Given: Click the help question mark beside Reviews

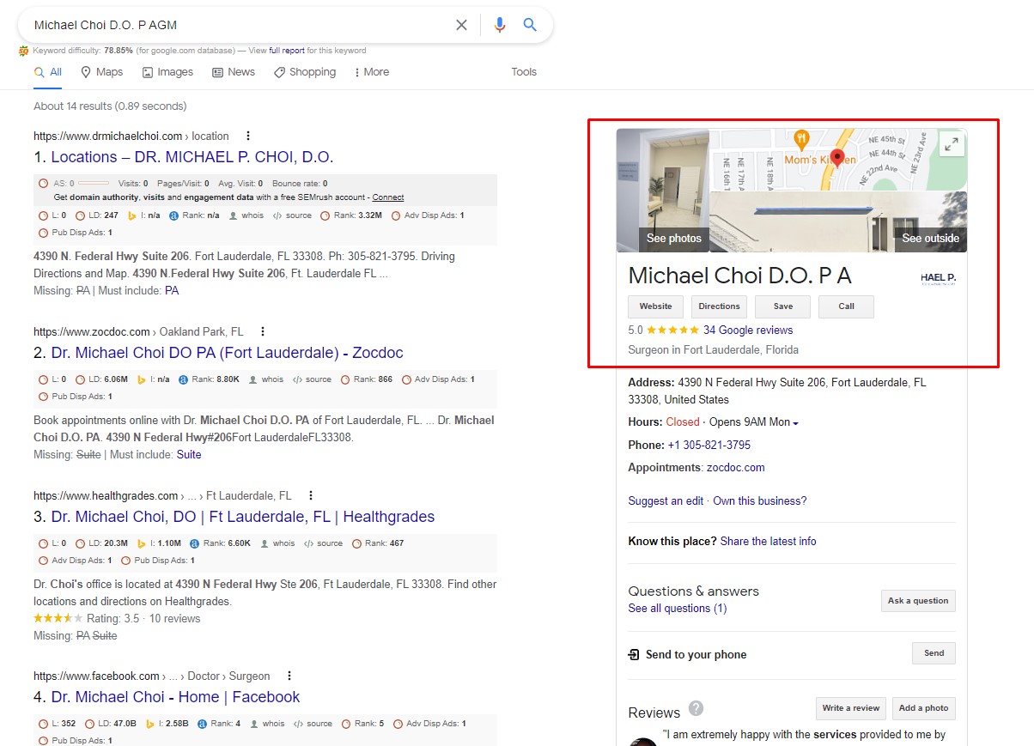Looking at the screenshot, I should click(696, 708).
